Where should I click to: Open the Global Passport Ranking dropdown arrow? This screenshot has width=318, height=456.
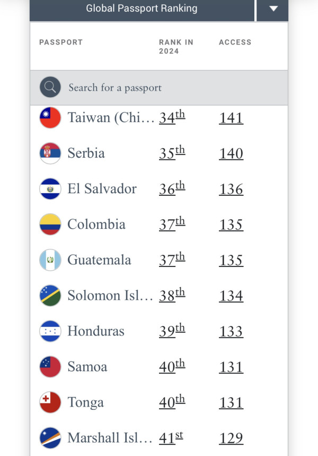pyautogui.click(x=273, y=8)
